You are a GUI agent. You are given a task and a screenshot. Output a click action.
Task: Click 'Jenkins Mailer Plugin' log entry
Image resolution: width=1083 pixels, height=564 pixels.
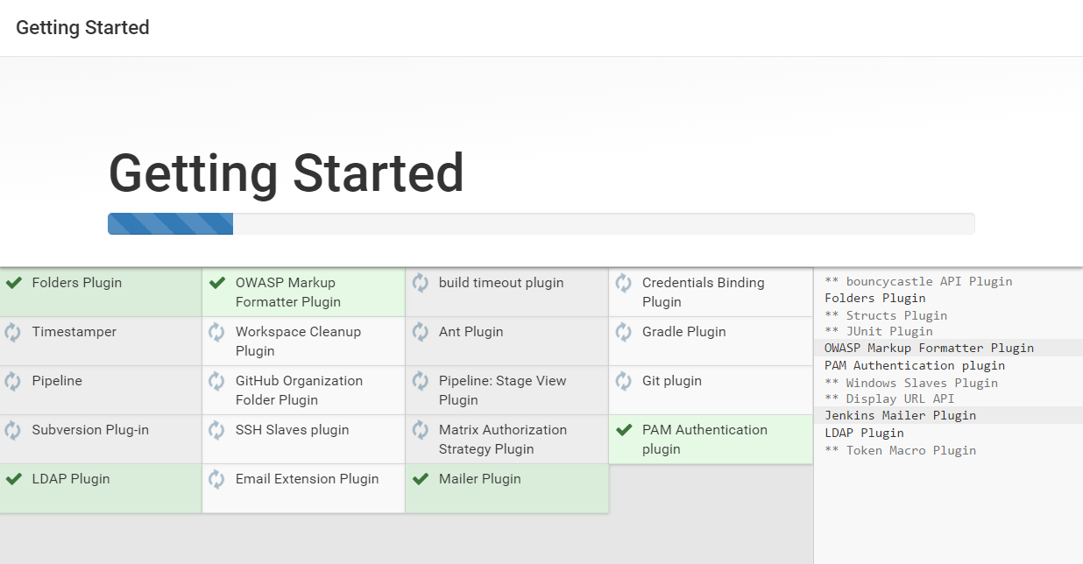(x=900, y=415)
